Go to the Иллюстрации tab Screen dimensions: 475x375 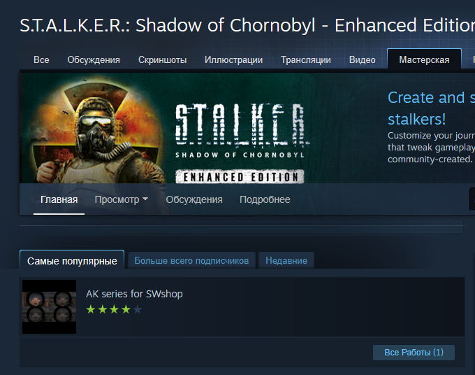233,59
